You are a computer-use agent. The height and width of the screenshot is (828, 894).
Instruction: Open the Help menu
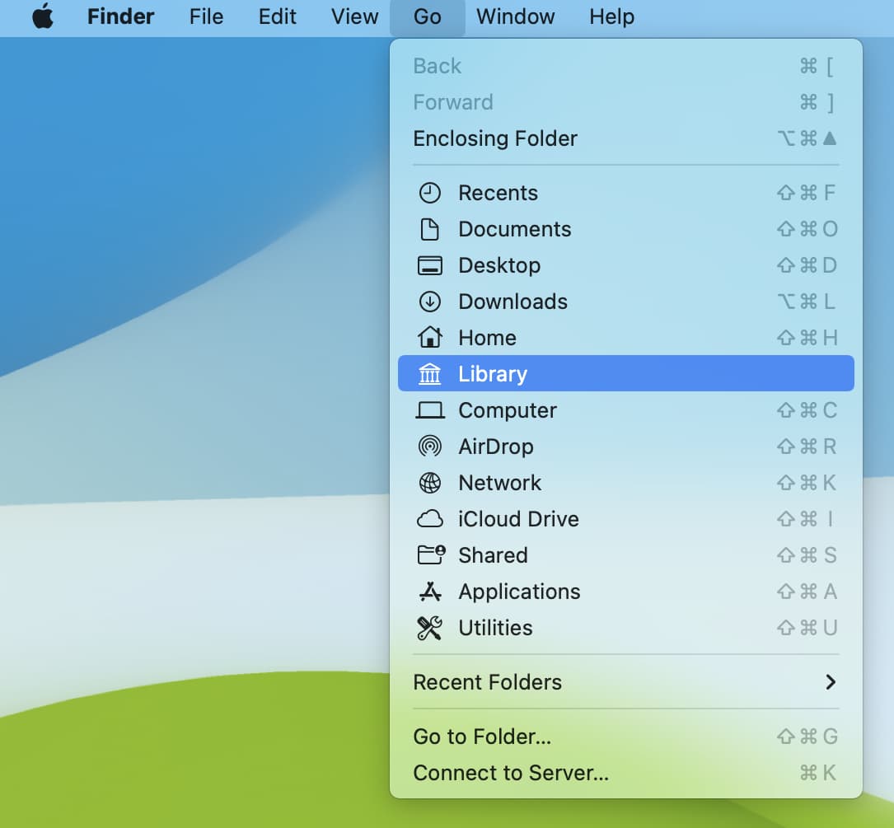click(611, 16)
